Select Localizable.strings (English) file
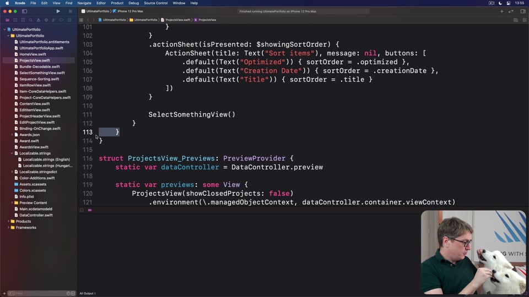 pyautogui.click(x=46, y=159)
